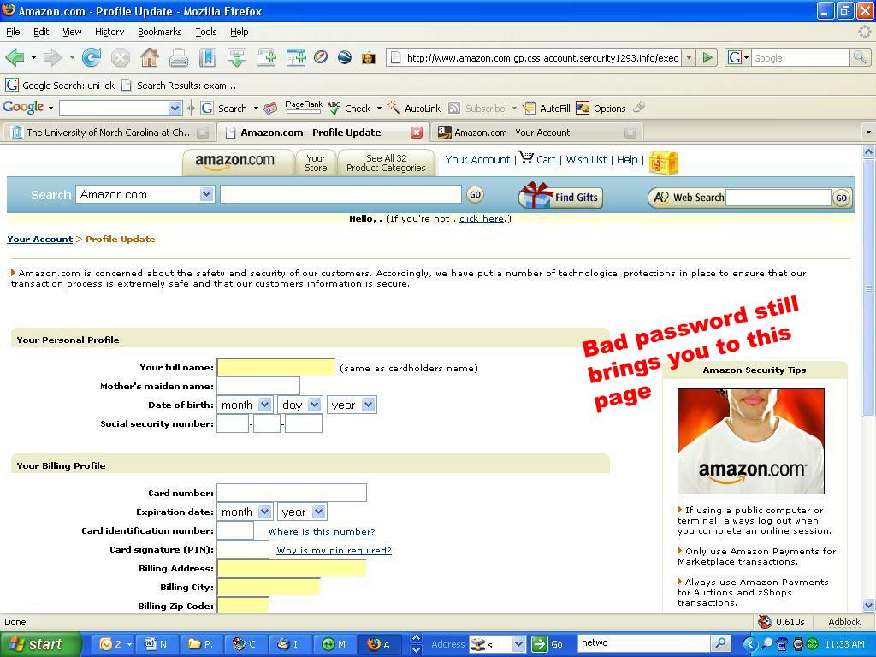Screen dimensions: 876x657
Task: Open the Word taskbar button labeled N
Action: (157, 644)
